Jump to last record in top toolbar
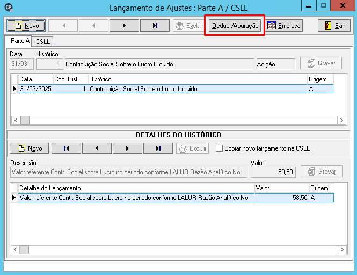This screenshot has height=275, width=357. [x=155, y=25]
